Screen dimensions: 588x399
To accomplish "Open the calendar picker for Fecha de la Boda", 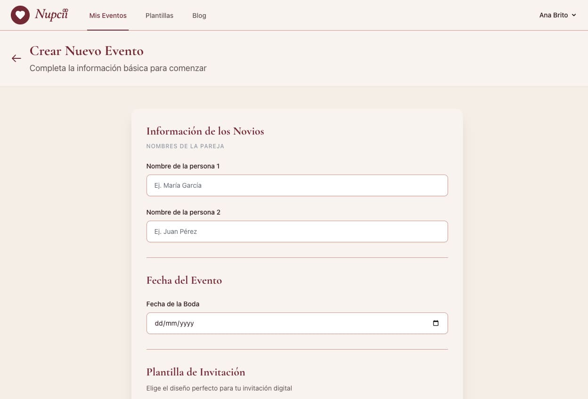I will tap(435, 323).
